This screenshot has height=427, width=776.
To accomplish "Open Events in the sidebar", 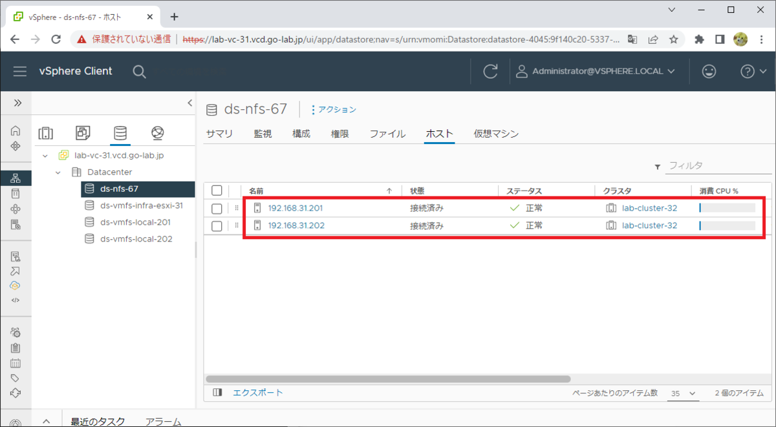I will click(16, 363).
